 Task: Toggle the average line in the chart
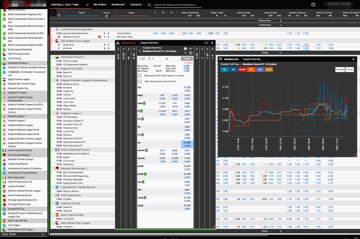coord(340,69)
